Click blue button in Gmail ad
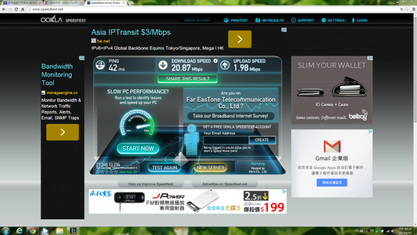The height and width of the screenshot is (235, 417). [x=332, y=183]
